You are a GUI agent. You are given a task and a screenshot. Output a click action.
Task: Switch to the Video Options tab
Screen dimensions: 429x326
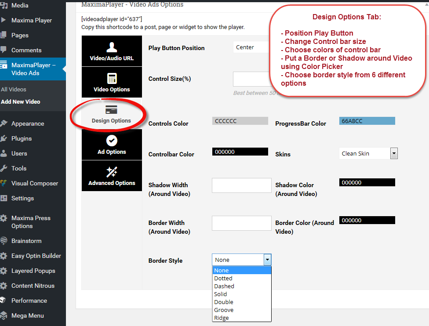coord(112,82)
